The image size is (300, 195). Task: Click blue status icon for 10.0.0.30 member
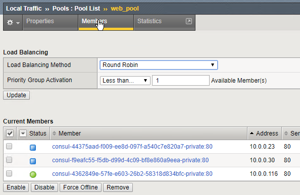click(33, 161)
